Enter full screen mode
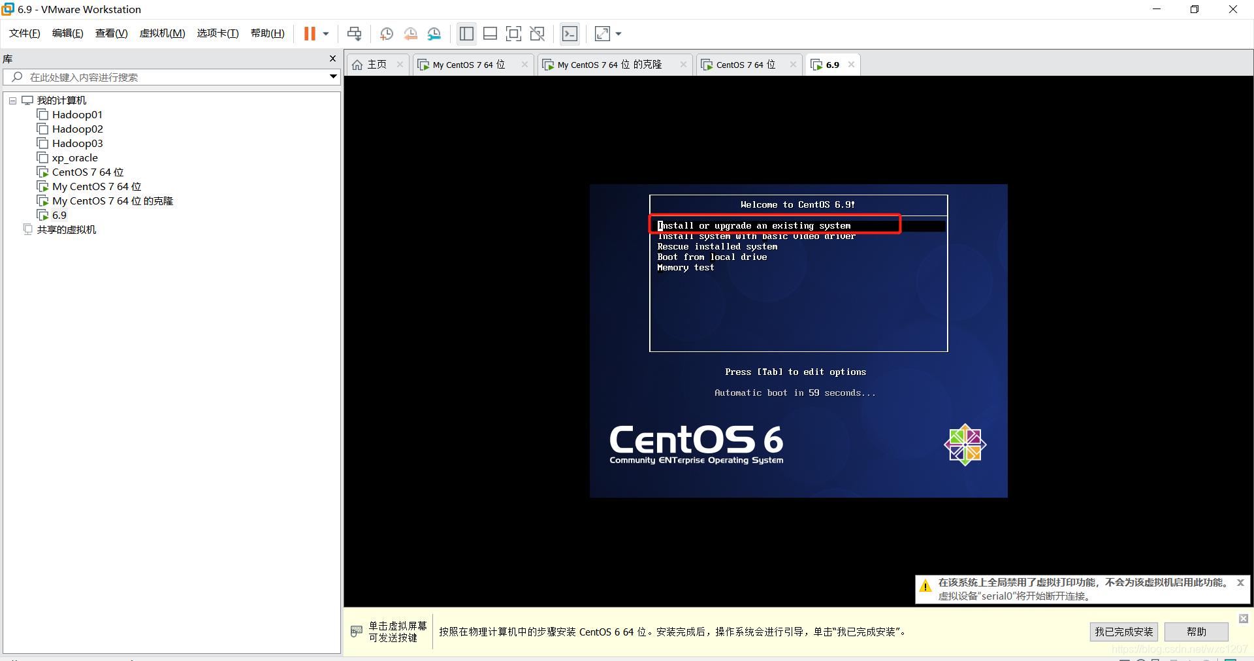 coord(514,33)
